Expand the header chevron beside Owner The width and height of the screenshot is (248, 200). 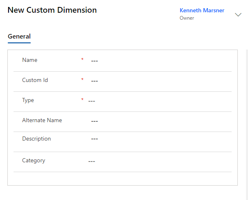[x=238, y=15]
